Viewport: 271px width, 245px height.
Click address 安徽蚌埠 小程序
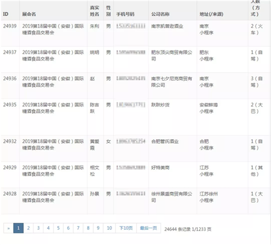[x=209, y=108]
